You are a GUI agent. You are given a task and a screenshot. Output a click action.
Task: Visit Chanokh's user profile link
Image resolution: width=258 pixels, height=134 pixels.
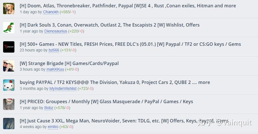click(51, 12)
